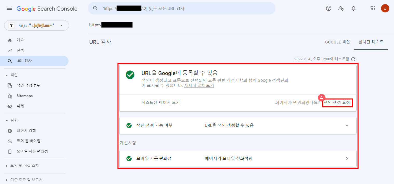Open 코어 웹 바이탈 in sidebar
This screenshot has height=184, width=394.
(x=29, y=141)
